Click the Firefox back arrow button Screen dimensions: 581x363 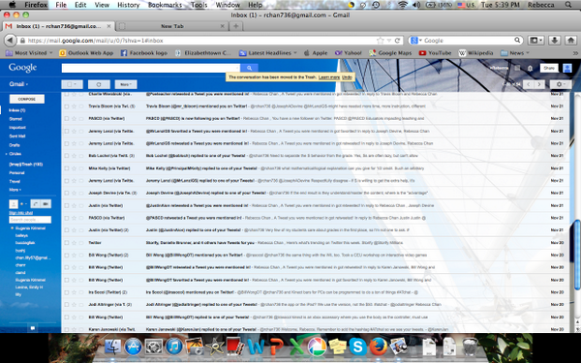10,41
